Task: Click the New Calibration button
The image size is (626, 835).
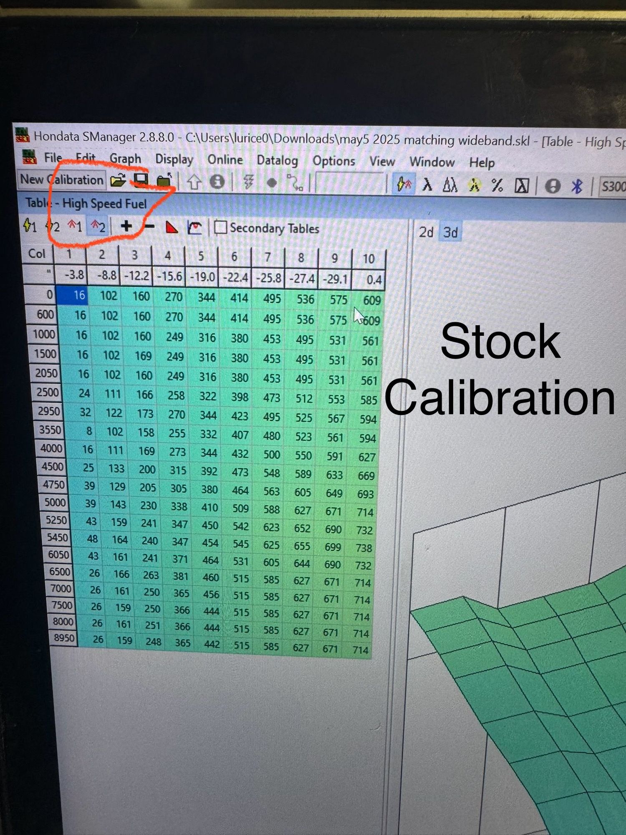Action: tap(61, 180)
